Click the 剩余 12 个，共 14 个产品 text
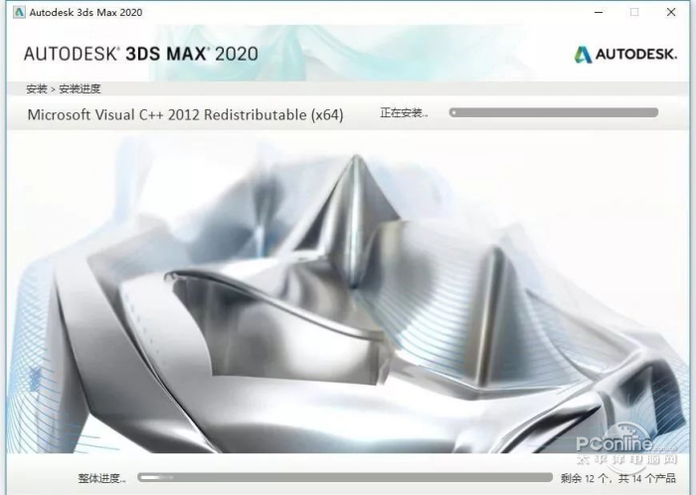The image size is (696, 495). 617,478
